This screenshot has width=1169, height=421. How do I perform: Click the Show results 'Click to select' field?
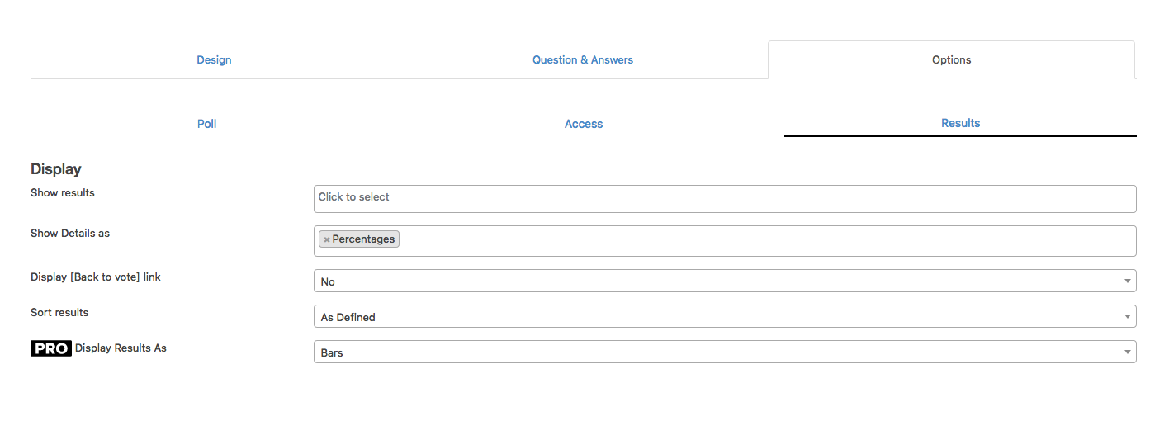725,198
